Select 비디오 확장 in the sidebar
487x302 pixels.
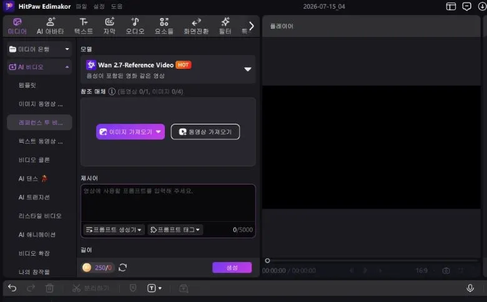34,253
